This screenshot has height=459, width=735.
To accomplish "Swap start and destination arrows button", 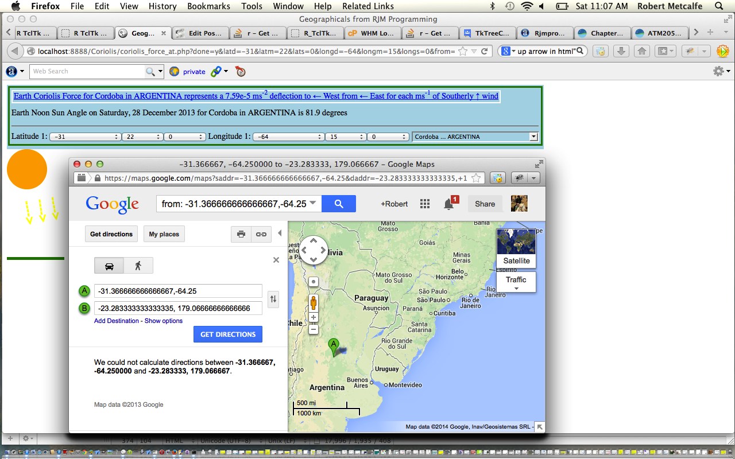I will click(x=273, y=299).
